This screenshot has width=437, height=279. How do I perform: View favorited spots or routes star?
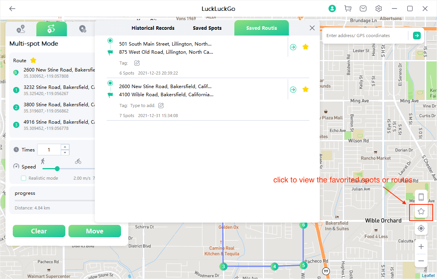(421, 212)
